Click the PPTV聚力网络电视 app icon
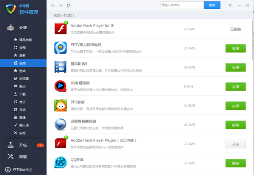254x175 pixels. coord(61,48)
